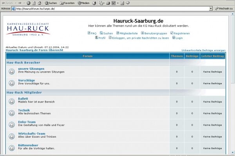Click the refresh page icon

34,3
